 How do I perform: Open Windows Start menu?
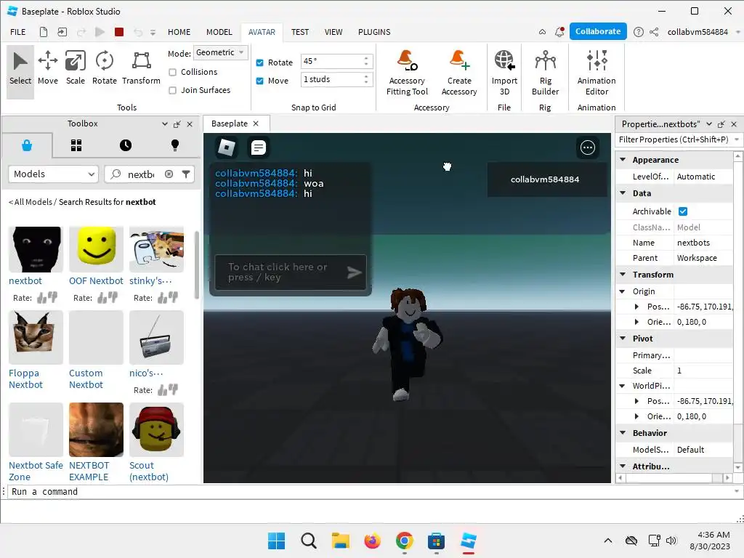click(276, 541)
